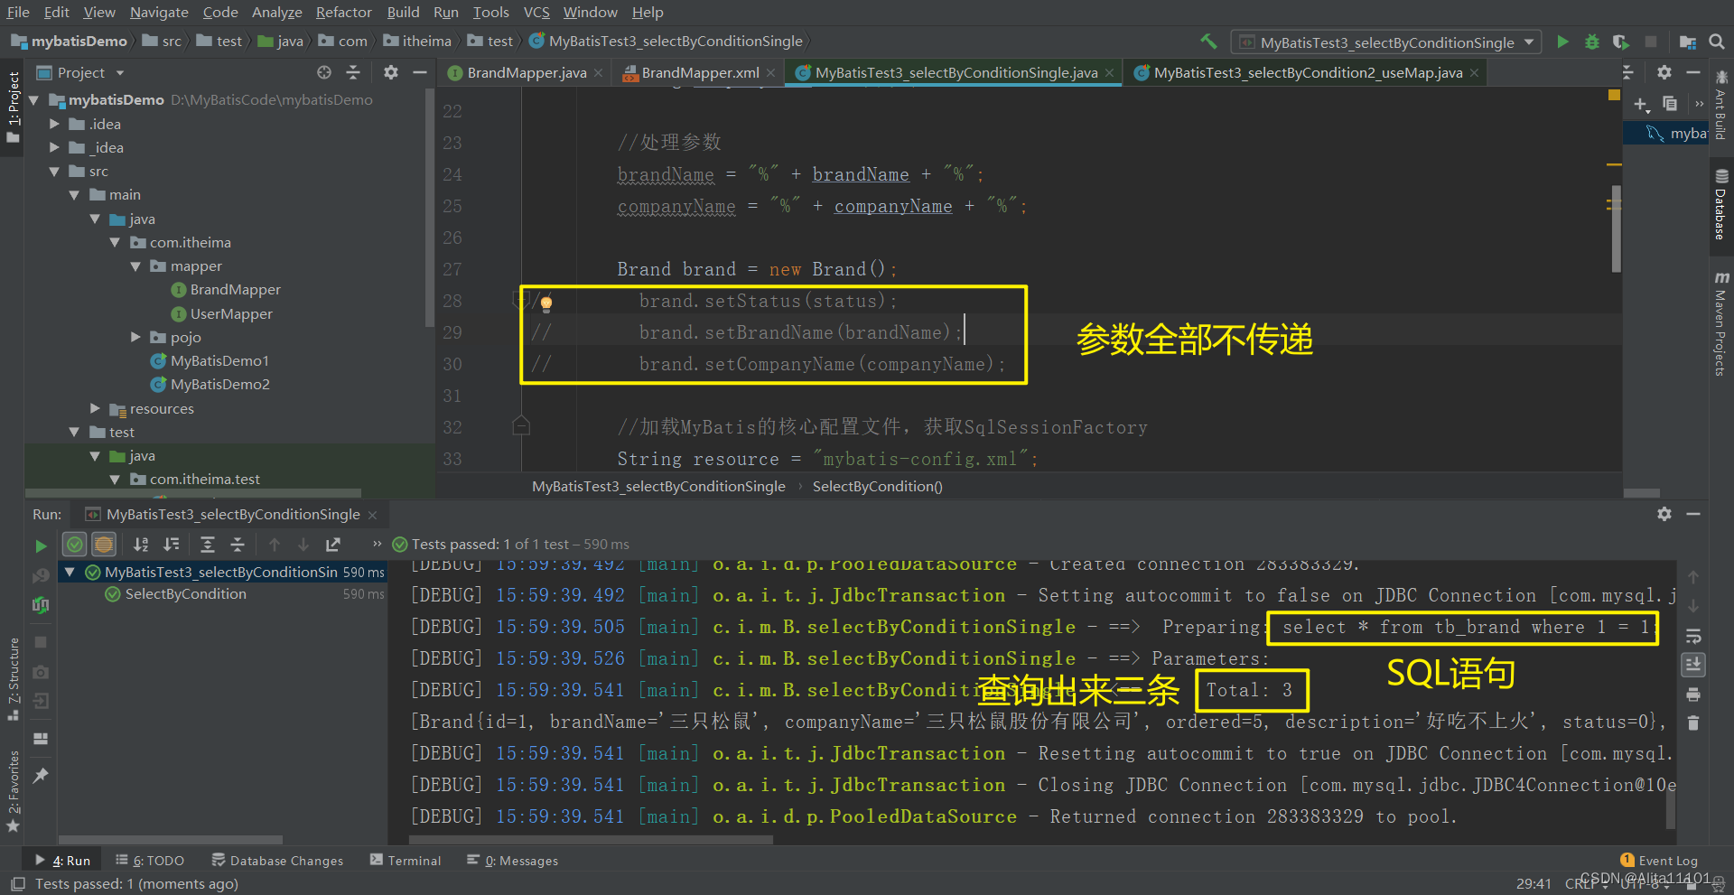Open Search Everywhere magnifier icon
The image size is (1734, 895).
point(1717,42)
